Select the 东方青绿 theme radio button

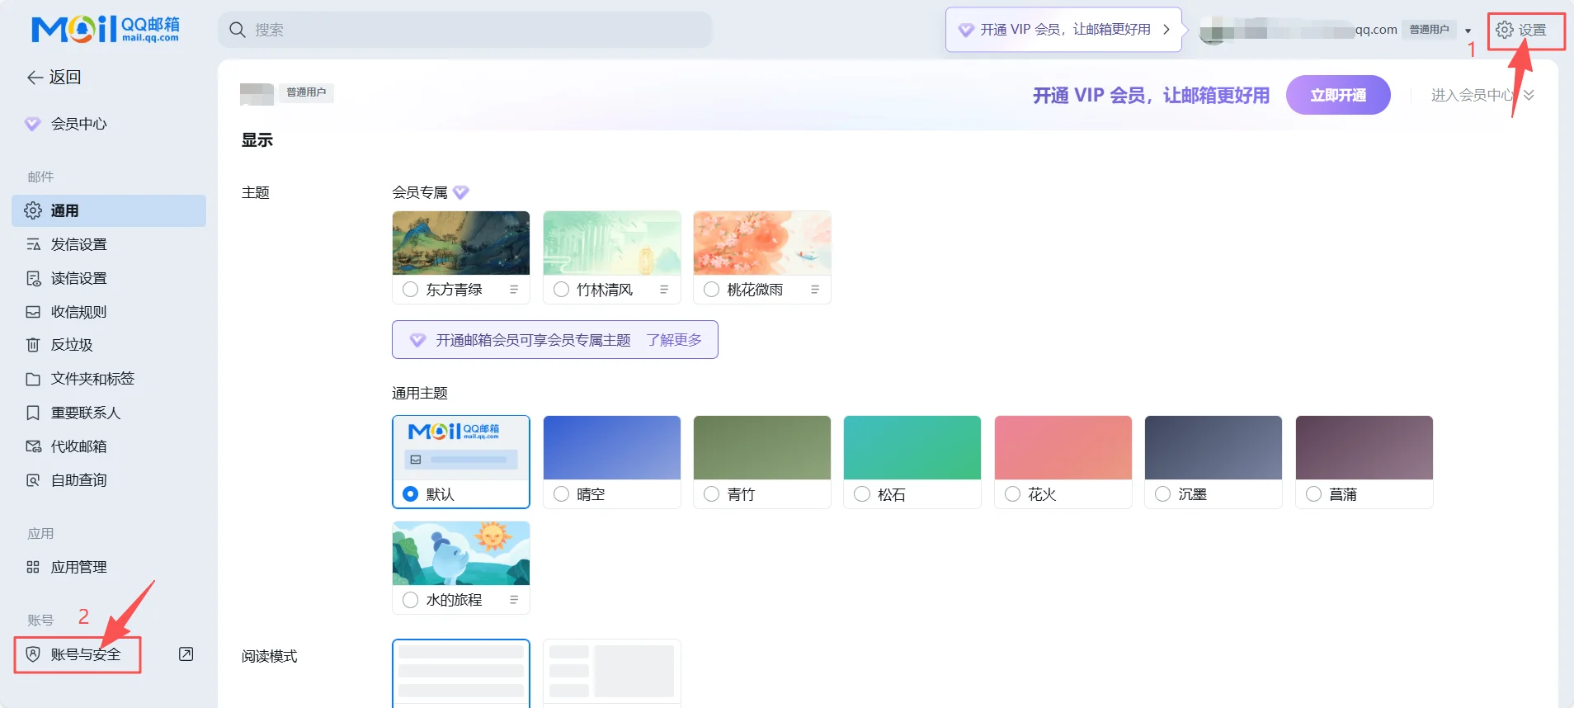410,290
